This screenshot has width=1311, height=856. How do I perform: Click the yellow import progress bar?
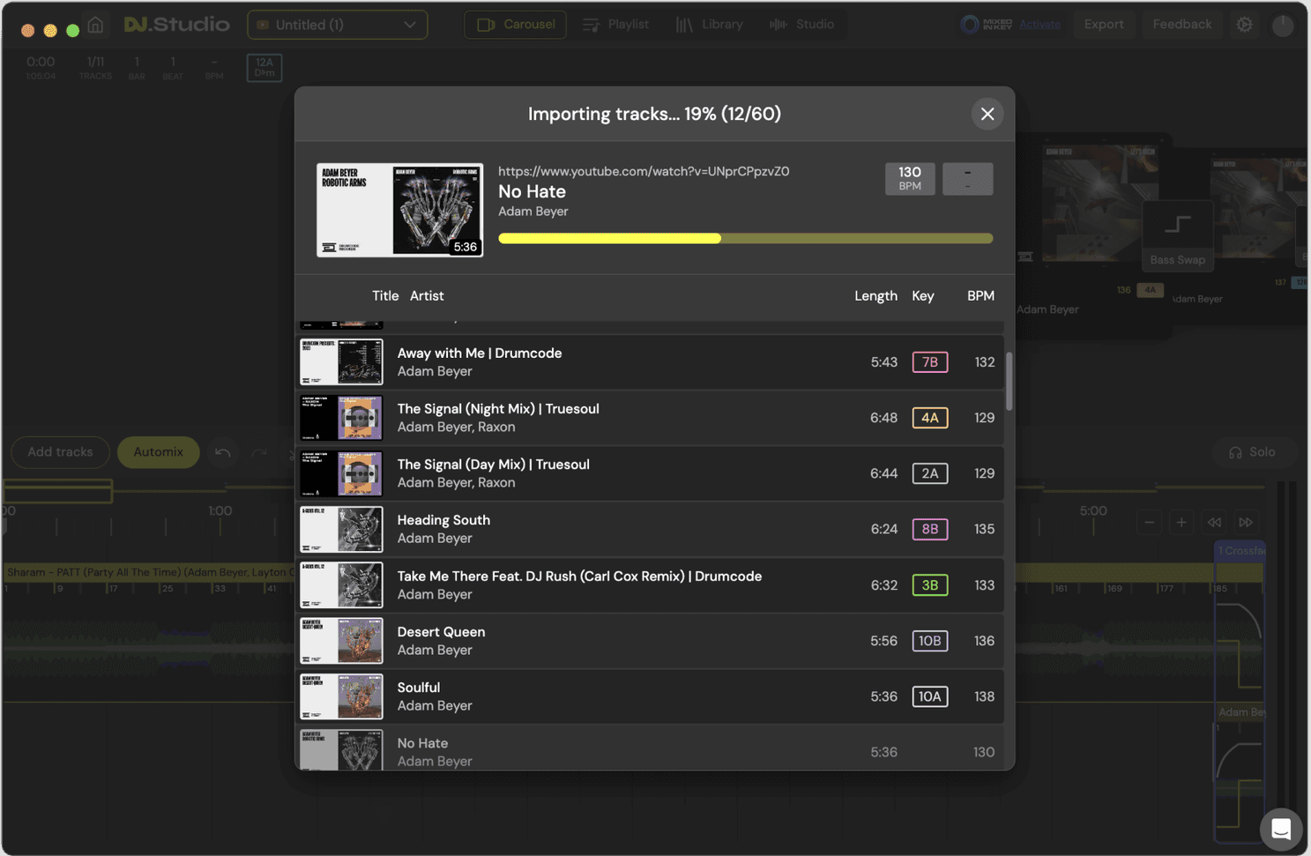click(608, 237)
